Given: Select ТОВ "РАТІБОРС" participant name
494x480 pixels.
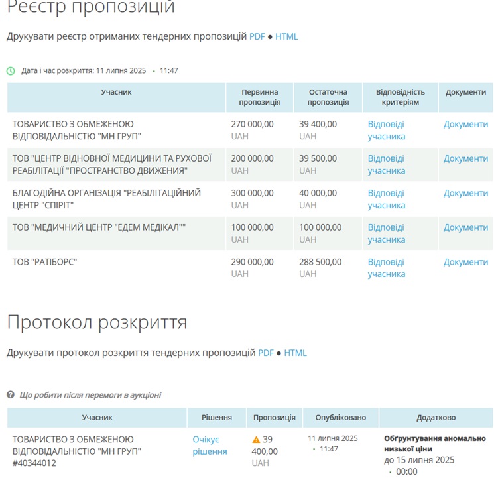Looking at the screenshot, I should coord(44,262).
